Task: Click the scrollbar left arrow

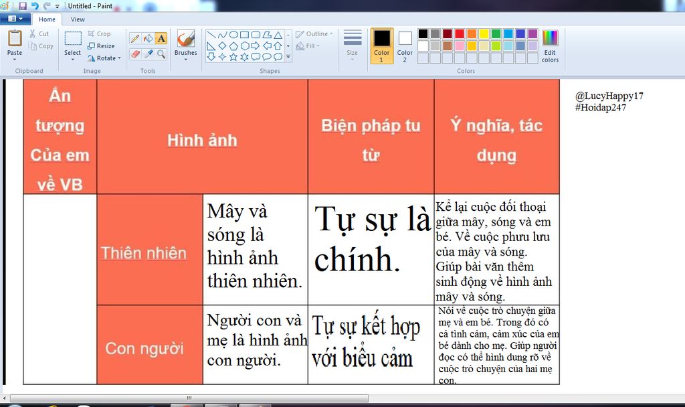Action: pyautogui.click(x=5, y=398)
